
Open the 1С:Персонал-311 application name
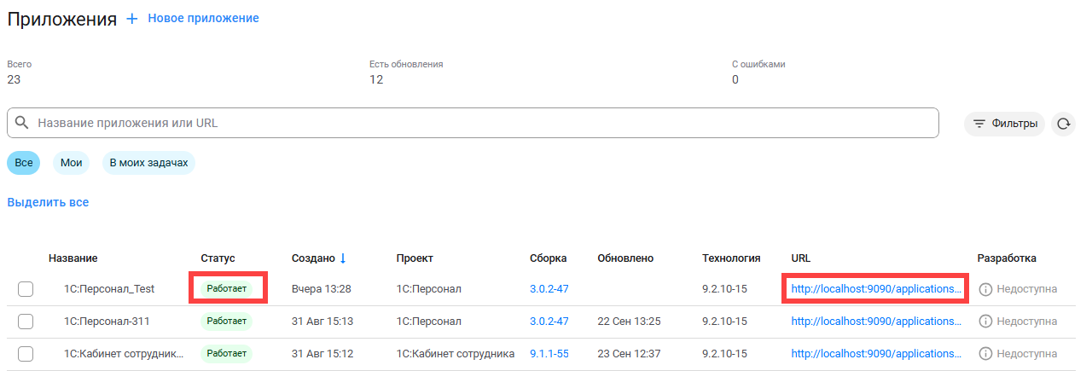point(107,322)
